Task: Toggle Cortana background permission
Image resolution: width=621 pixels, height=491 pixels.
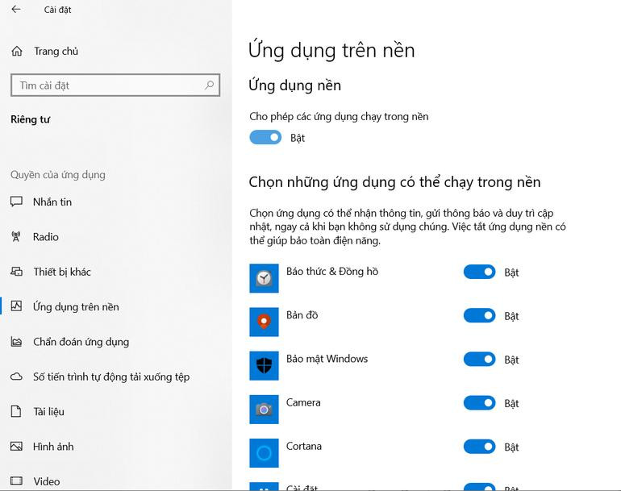Action: (x=479, y=447)
